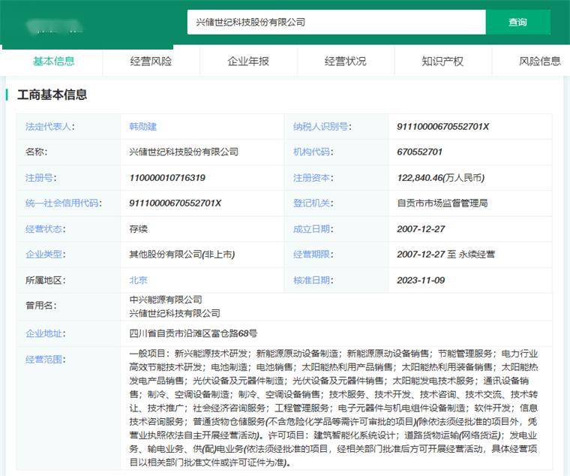Viewport: 570px width, 476px height.
Task: Open the 企业年报 tab
Action: [x=248, y=61]
